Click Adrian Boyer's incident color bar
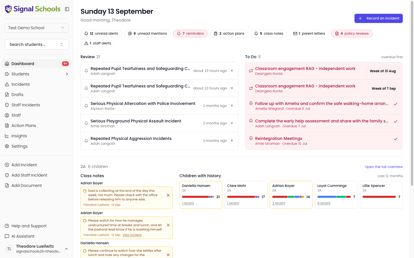The image size is (414, 258). (288, 197)
